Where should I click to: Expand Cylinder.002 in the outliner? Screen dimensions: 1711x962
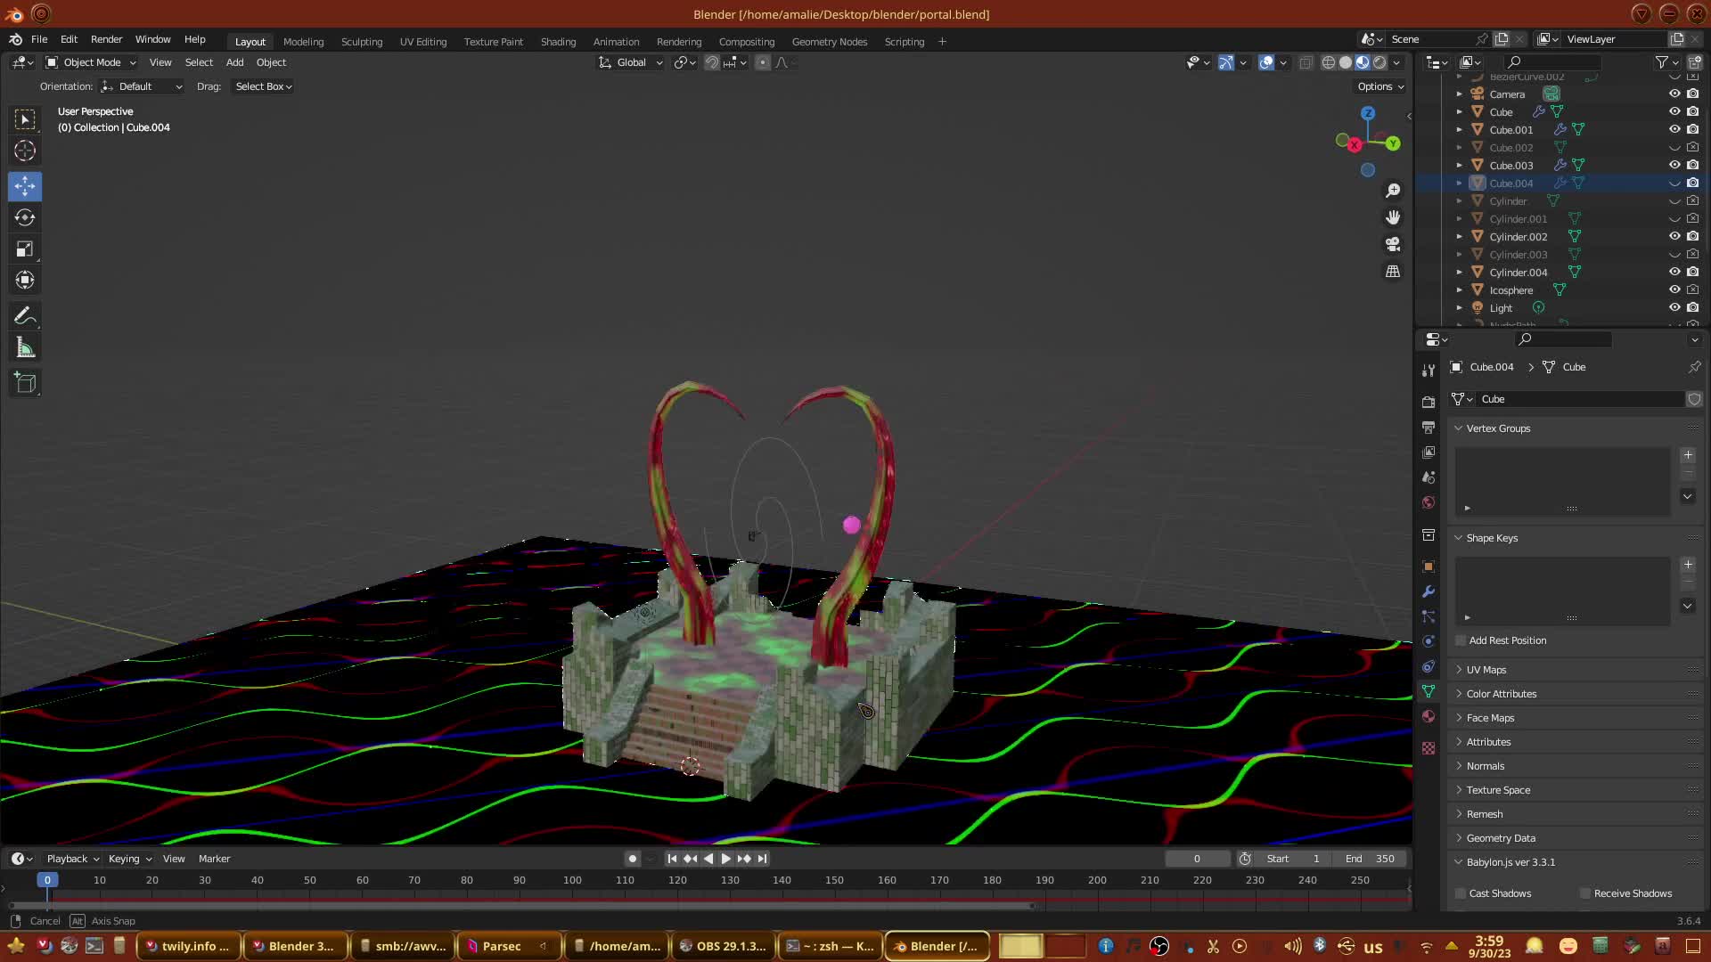(1459, 236)
